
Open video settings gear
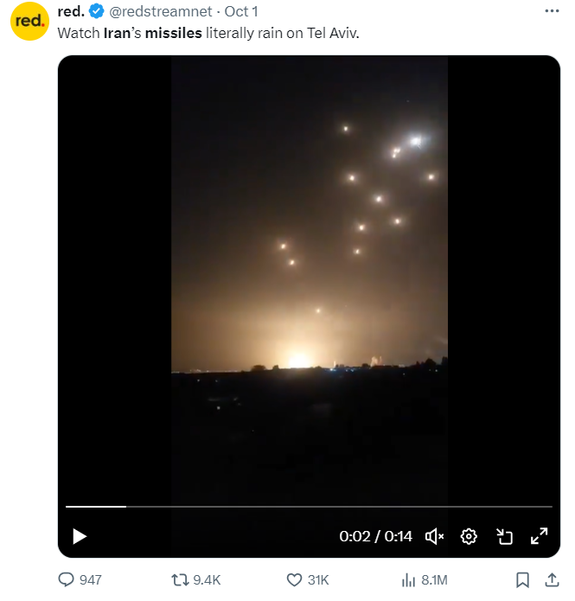tap(469, 536)
